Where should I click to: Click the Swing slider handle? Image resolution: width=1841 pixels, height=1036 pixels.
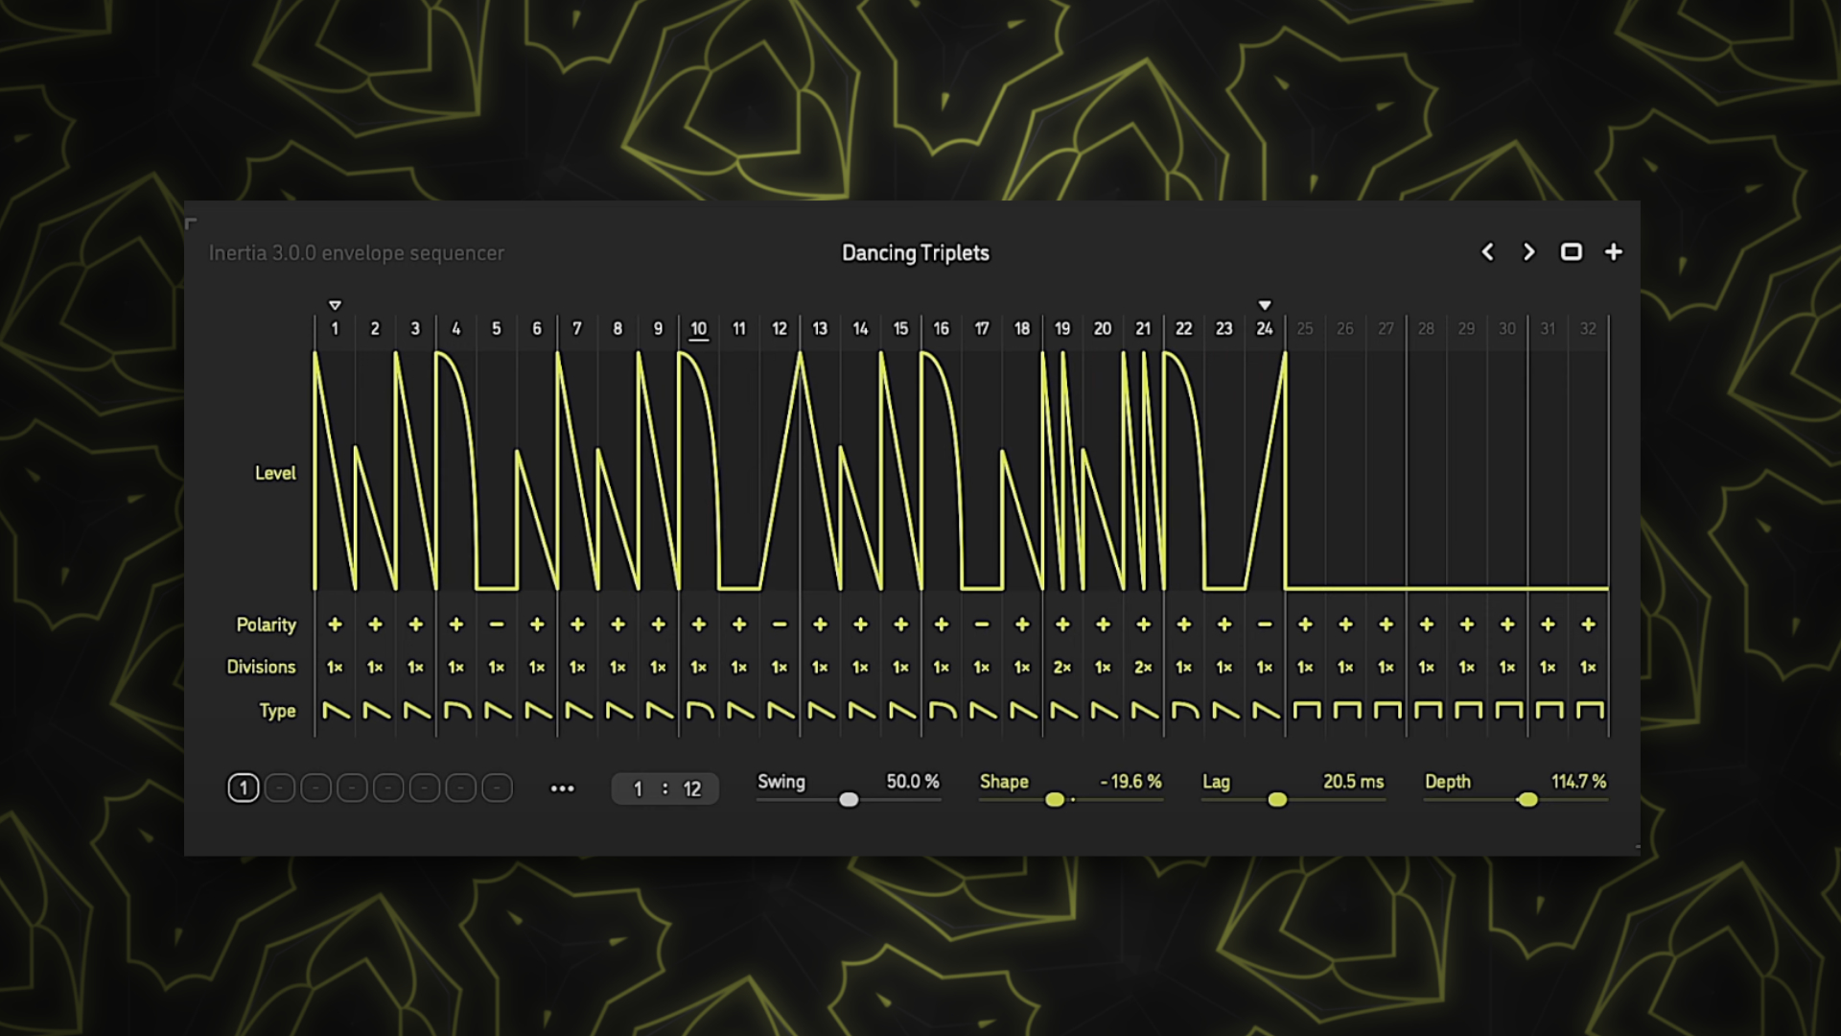(849, 799)
